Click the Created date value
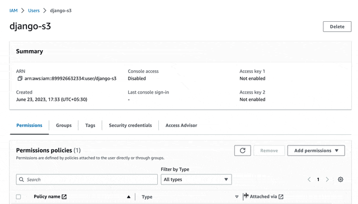358x204 pixels. point(51,99)
